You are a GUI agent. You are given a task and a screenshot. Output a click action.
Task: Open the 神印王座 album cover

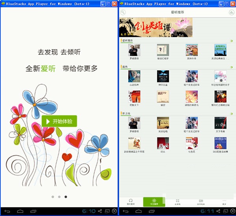pos(163,76)
